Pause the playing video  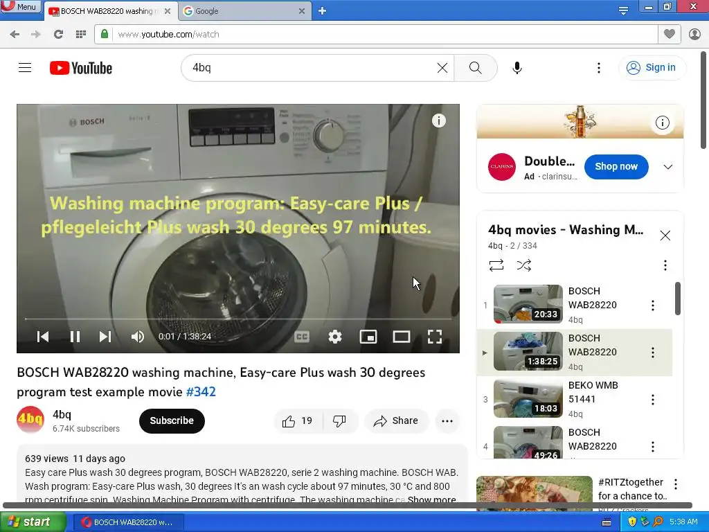pos(75,337)
